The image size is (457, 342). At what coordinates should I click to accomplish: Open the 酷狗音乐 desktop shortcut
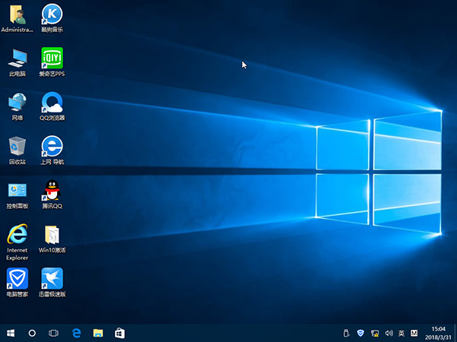pyautogui.click(x=52, y=14)
